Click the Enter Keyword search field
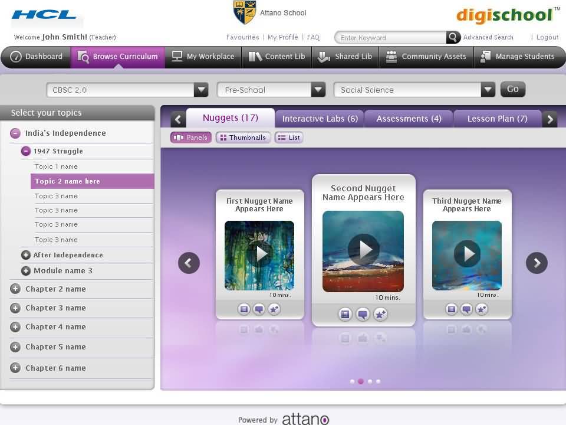This screenshot has height=425, width=566. pos(390,38)
